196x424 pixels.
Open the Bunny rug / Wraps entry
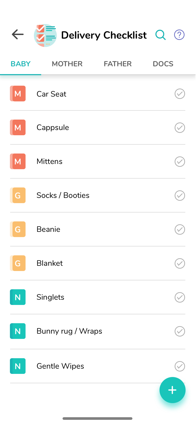coord(69,331)
